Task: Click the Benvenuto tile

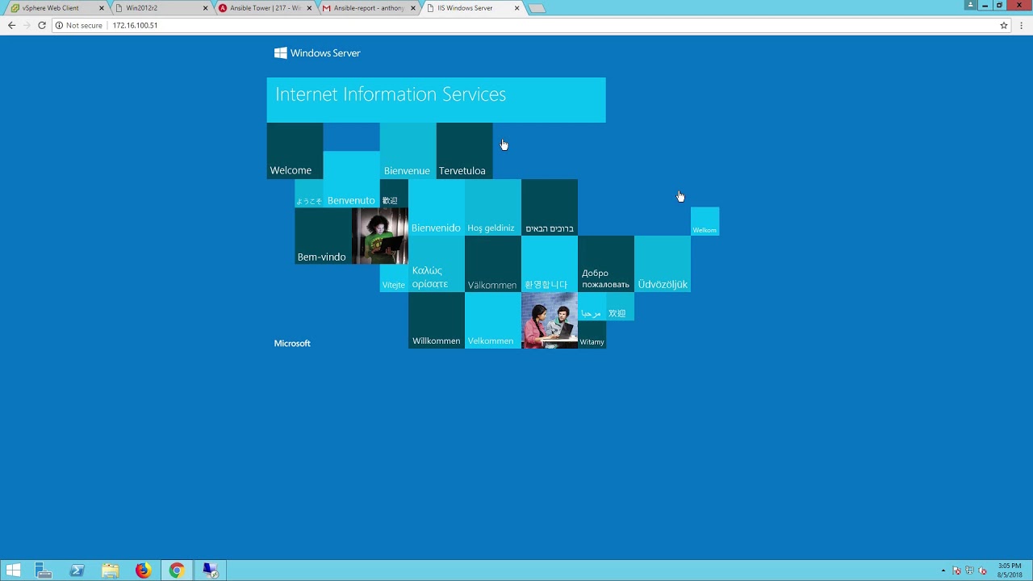Action: pos(351,179)
